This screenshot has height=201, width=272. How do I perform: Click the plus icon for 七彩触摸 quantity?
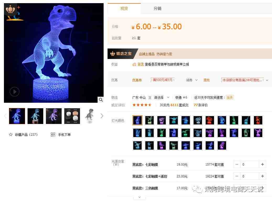point(263,164)
